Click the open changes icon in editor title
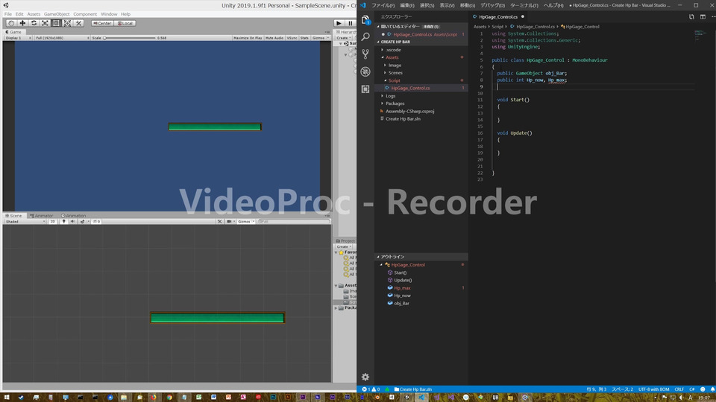Screen dimensions: 716x402 pos(691,17)
